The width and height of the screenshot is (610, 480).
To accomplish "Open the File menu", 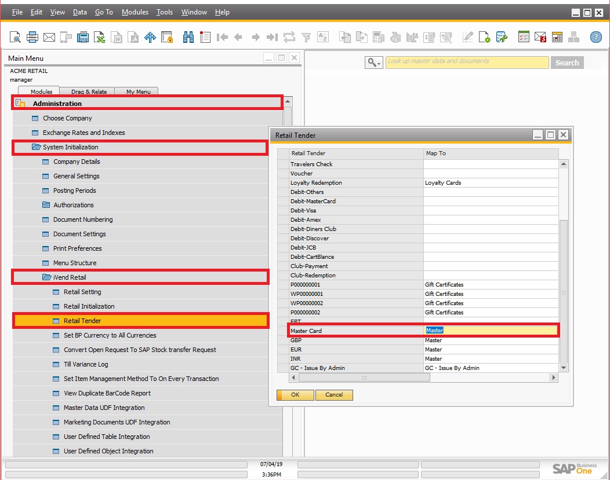I will click(x=17, y=12).
